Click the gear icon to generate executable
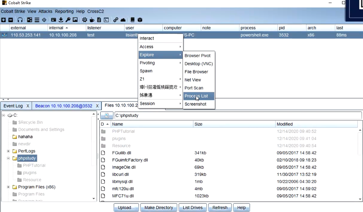This screenshot has width=363, height=212. [85, 20]
